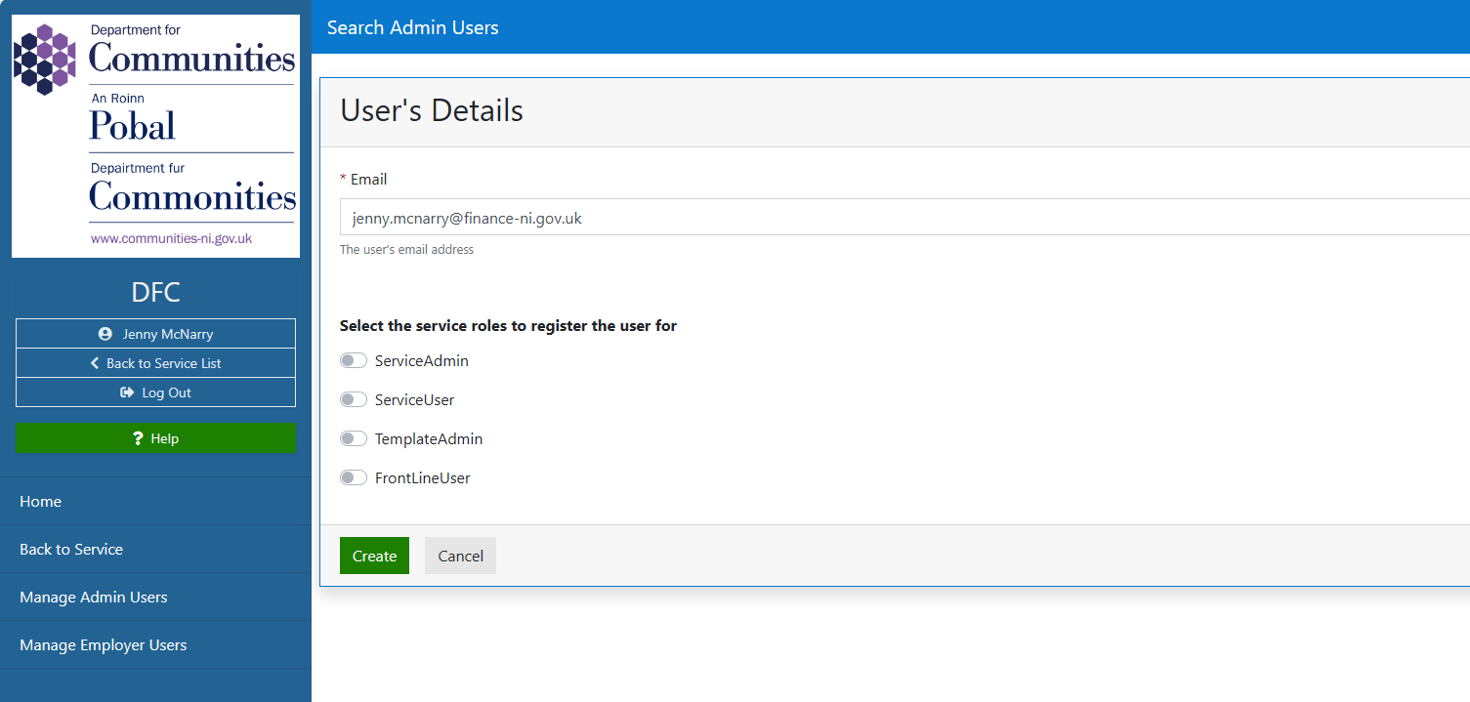This screenshot has height=702, width=1470.
Task: Enable the ServiceAdmin role toggle
Action: tap(354, 361)
